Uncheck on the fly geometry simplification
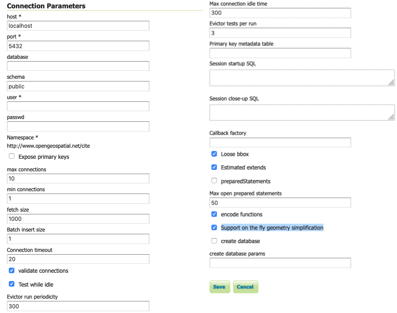 pos(214,228)
